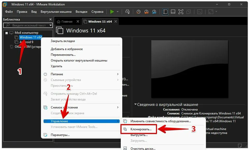This screenshot has height=150, width=250.
Task: Open the Виртуальная машина menu
Action: pyautogui.click(x=56, y=12)
